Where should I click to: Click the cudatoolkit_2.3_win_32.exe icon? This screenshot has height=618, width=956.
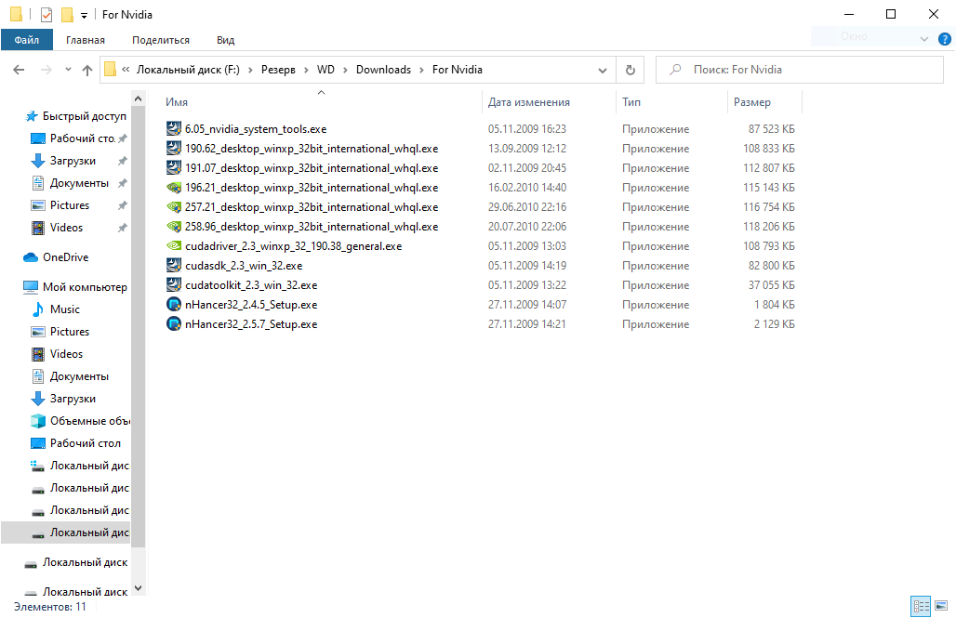pyautogui.click(x=174, y=284)
